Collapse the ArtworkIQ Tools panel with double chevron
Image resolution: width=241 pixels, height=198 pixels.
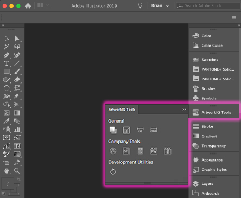click(x=184, y=110)
